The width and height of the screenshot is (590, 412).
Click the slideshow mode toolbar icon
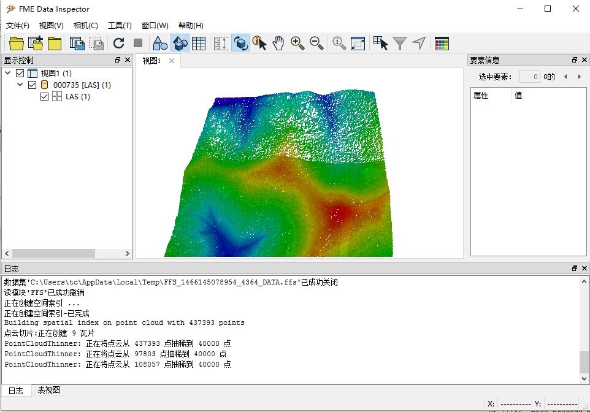pyautogui.click(x=221, y=44)
